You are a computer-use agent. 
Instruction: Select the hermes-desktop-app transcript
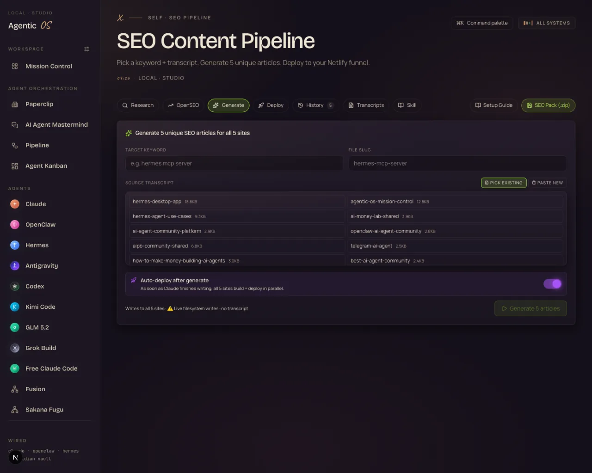tap(237, 202)
